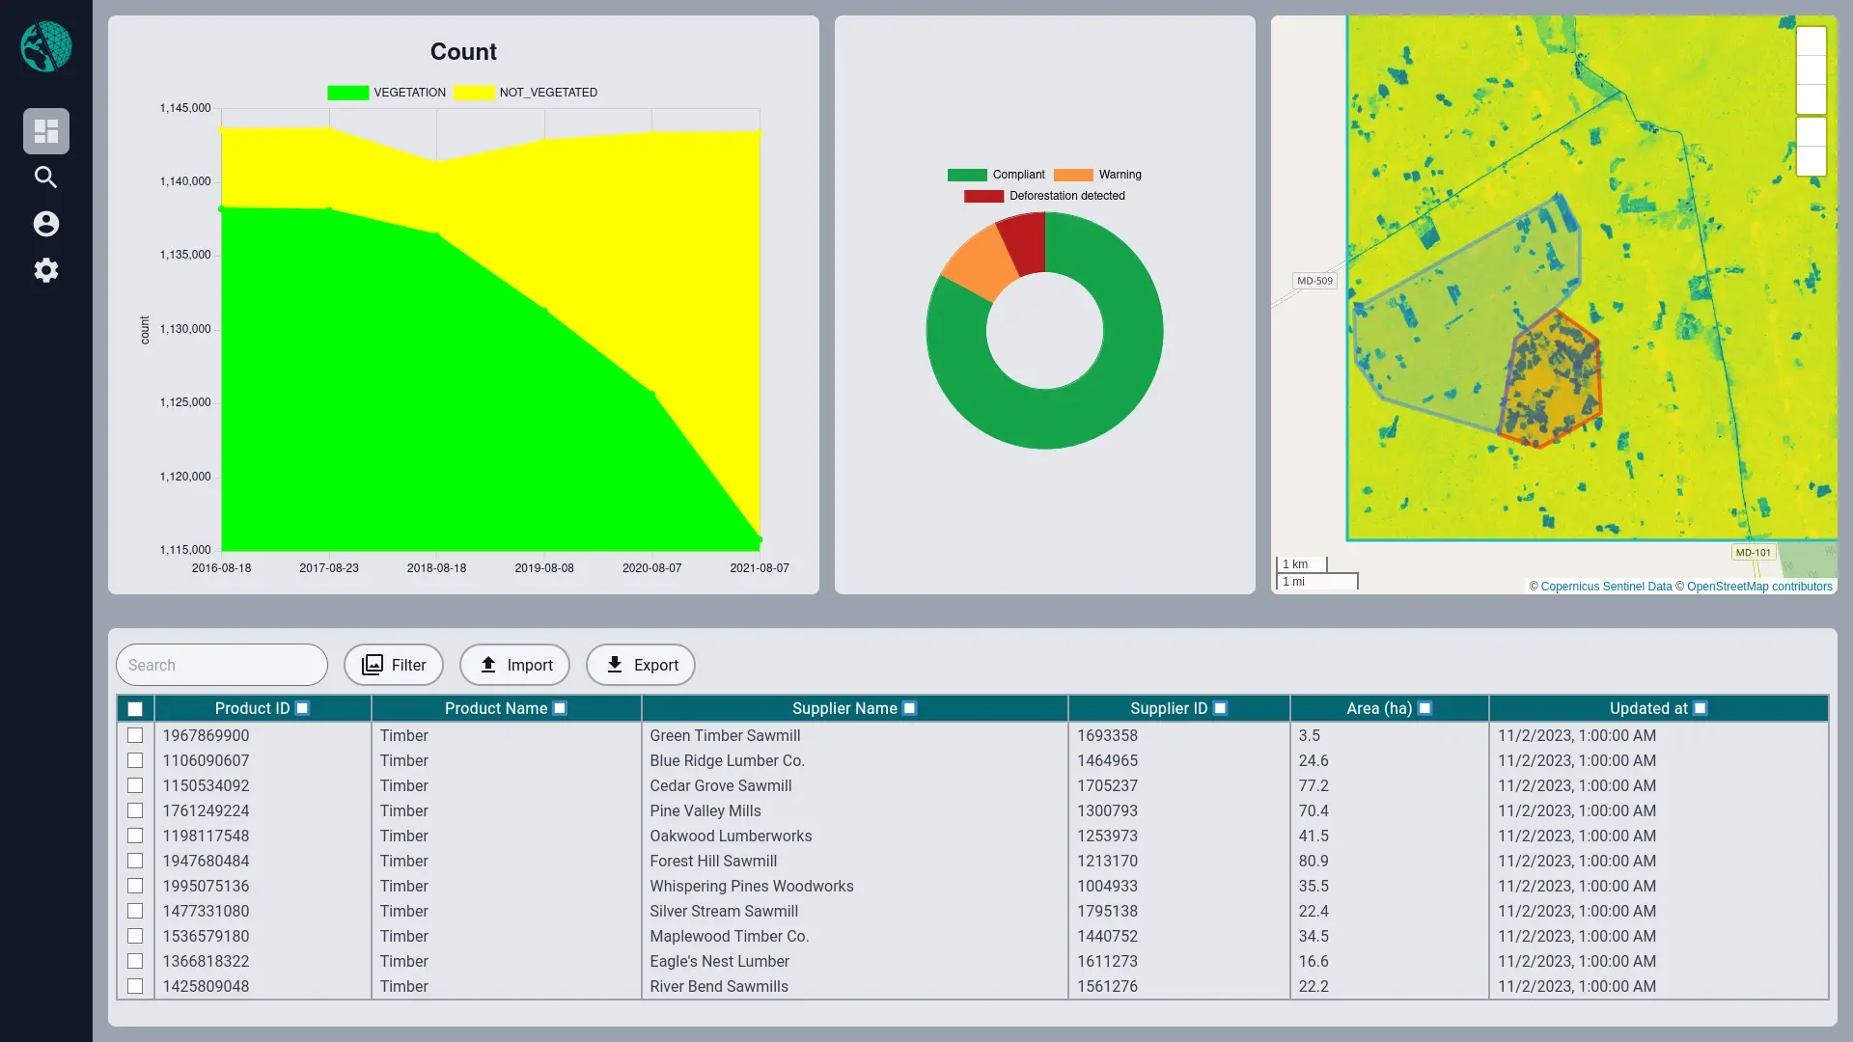Open the dashboard view from sidebar

(46, 131)
